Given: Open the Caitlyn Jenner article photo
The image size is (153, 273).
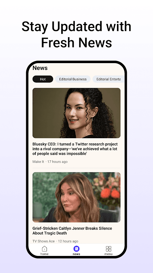Looking at the screenshot, I should tap(76, 197).
